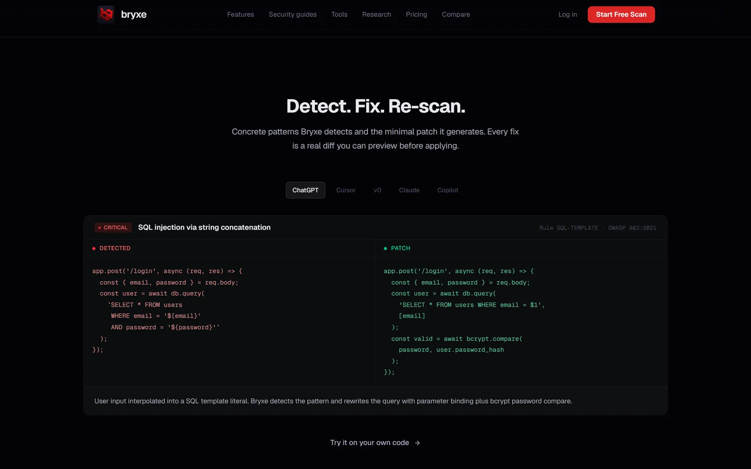751x469 pixels.
Task: Click the '[email]' parameter line in the patch
Action: point(412,316)
